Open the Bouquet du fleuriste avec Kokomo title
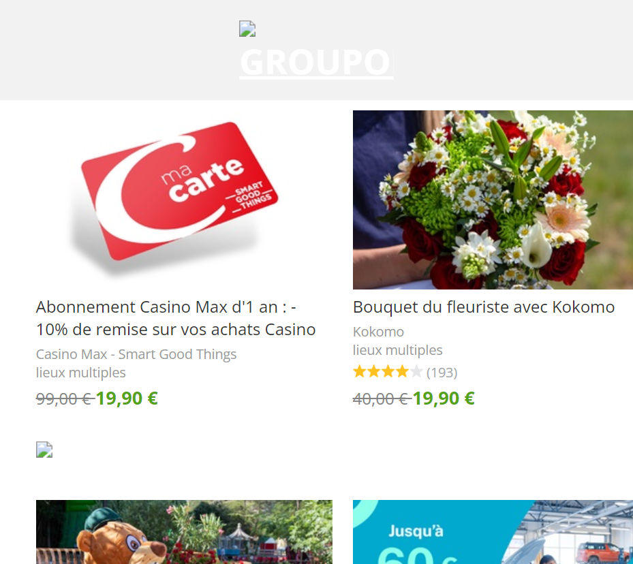Viewport: 633px width, 564px height. 484,307
